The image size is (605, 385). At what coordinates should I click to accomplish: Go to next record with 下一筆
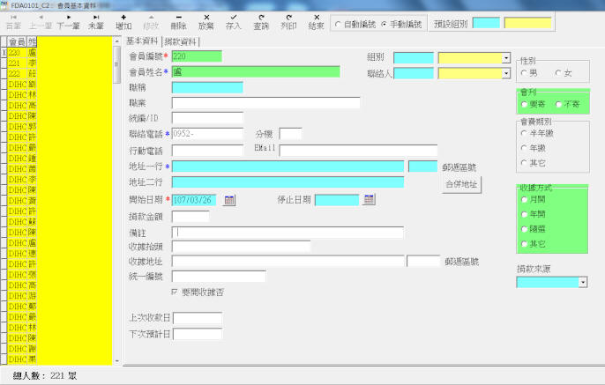click(68, 21)
